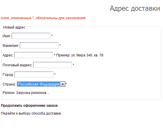The image size is (163, 130).
Task: Open the Страна country dropdown arrow
Action: [x=63, y=84]
